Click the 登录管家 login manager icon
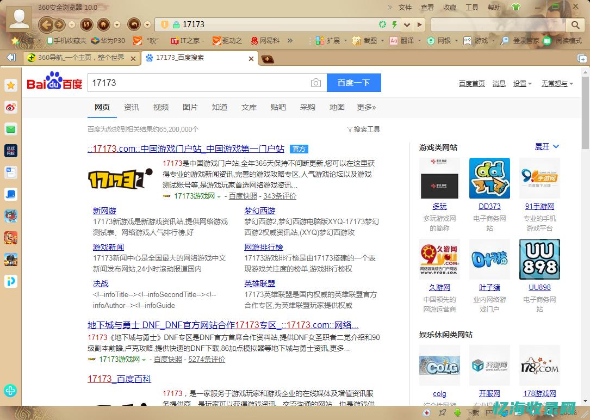Image resolution: width=590 pixels, height=420 pixels. click(x=519, y=41)
